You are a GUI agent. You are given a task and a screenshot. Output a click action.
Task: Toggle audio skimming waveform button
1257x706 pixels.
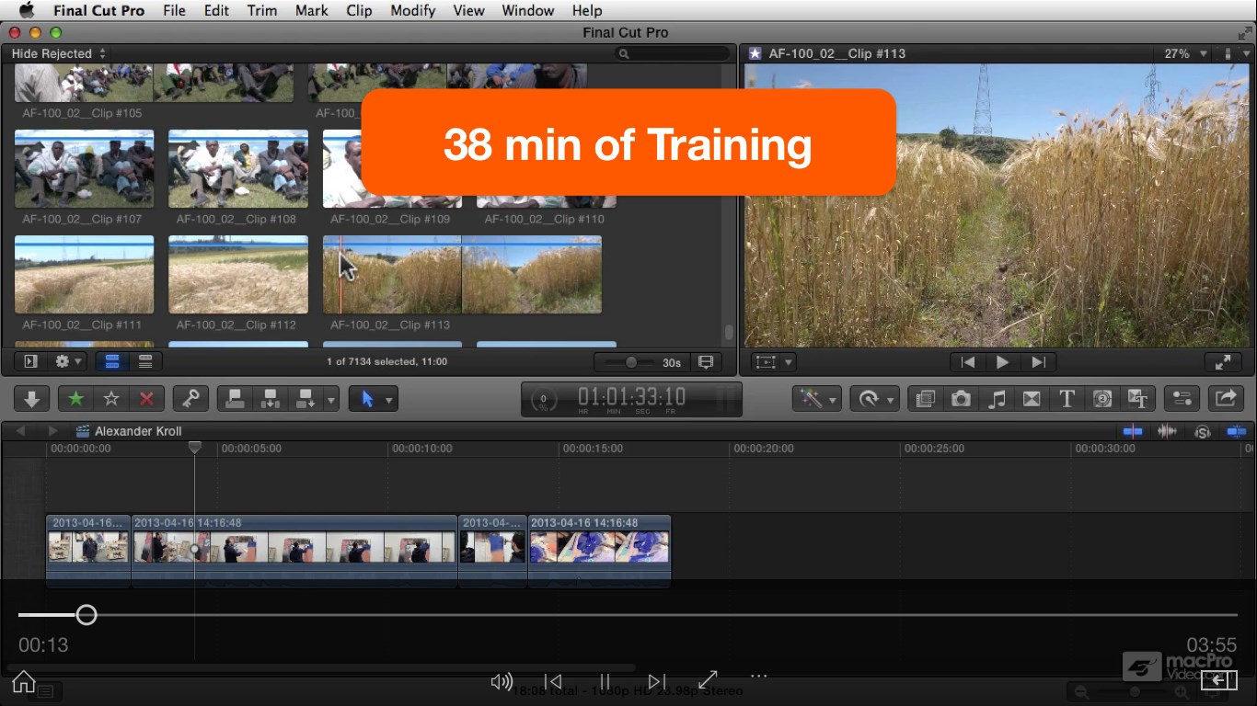pos(1167,431)
